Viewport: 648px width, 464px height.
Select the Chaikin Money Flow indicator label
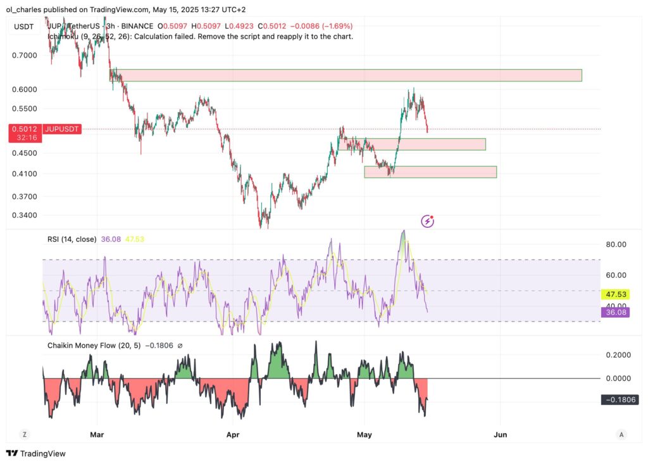[x=94, y=346]
